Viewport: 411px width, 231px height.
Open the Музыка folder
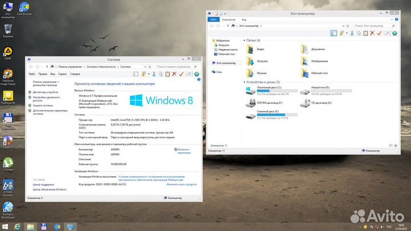tap(256, 73)
